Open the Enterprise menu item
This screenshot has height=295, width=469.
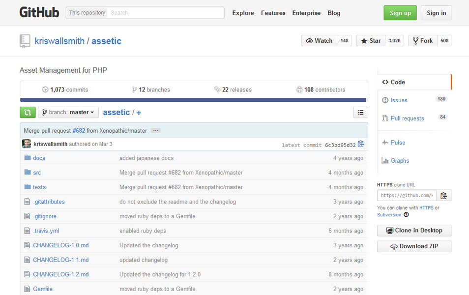click(306, 13)
